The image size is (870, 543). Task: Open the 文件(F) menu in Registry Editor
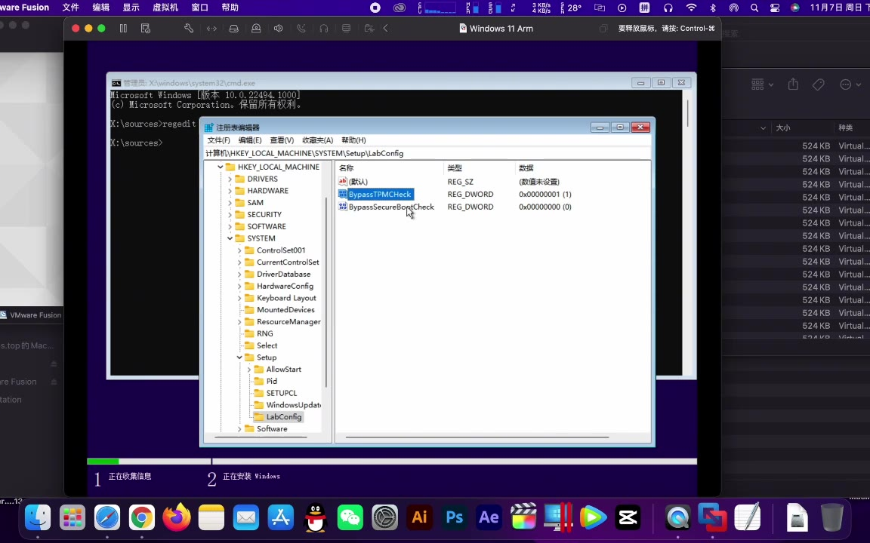tap(218, 140)
